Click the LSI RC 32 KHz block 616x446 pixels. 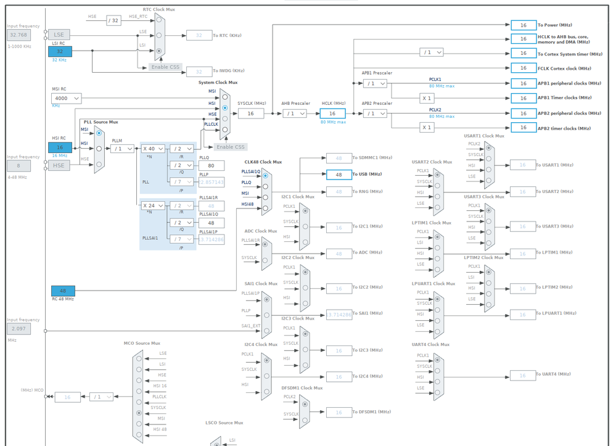point(60,51)
